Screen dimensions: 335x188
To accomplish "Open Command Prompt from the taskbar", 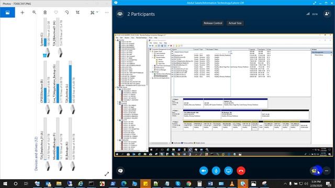I will coord(91,183).
